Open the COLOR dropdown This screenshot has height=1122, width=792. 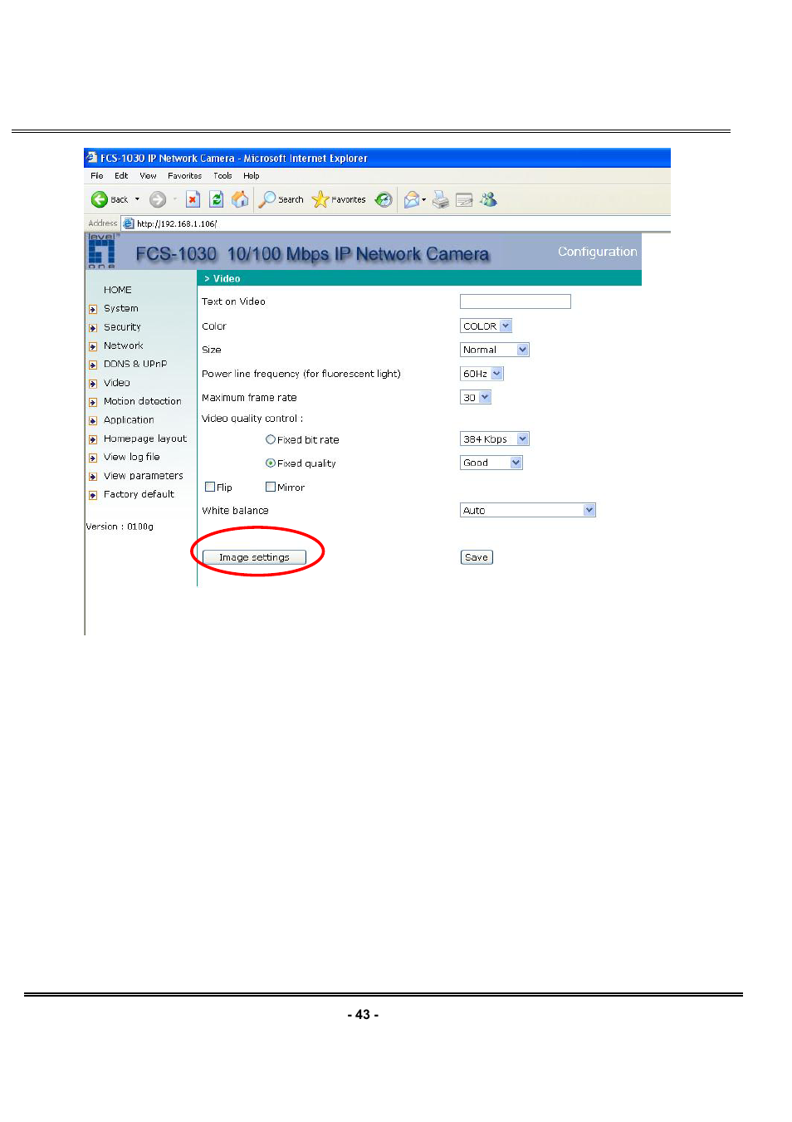pos(486,326)
